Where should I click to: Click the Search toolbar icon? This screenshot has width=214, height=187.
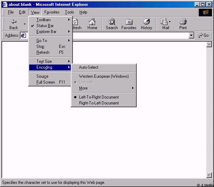tap(112, 22)
